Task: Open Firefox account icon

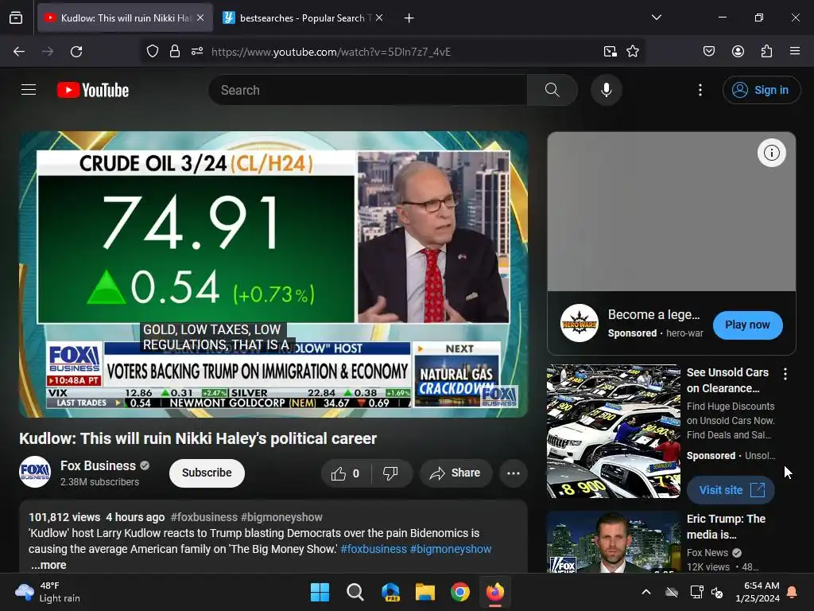Action: tap(738, 52)
